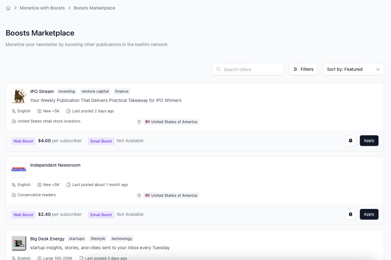Click United States of America tag on IPO Stream
Image resolution: width=391 pixels, height=260 pixels.
click(171, 122)
